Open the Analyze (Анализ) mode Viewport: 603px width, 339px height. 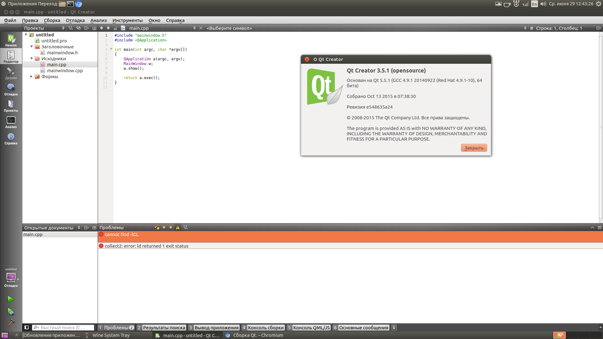click(x=11, y=122)
